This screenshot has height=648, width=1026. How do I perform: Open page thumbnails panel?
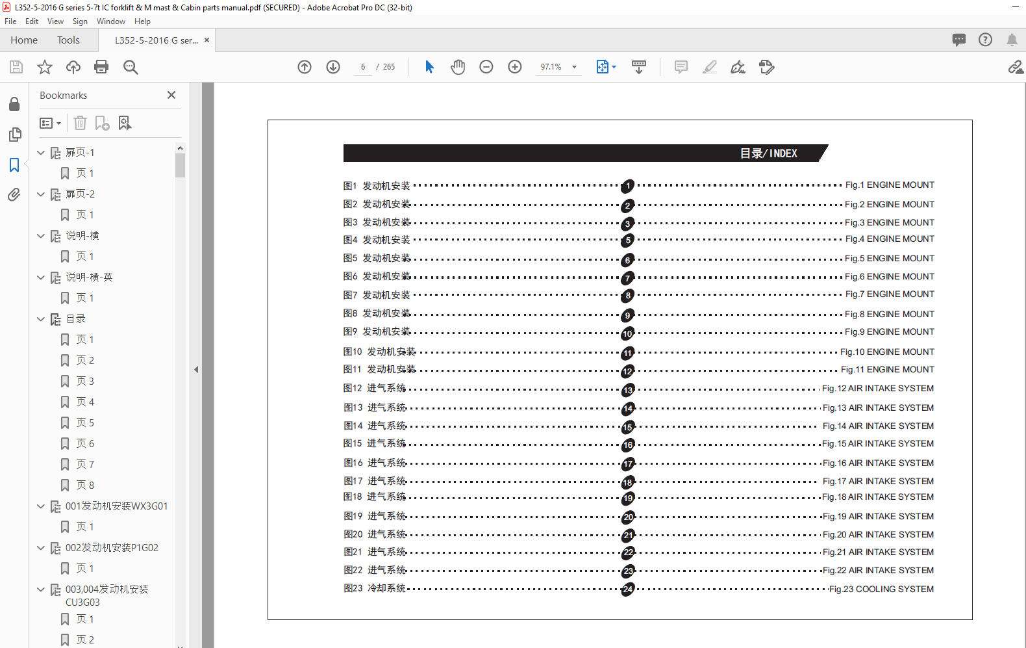click(x=14, y=135)
